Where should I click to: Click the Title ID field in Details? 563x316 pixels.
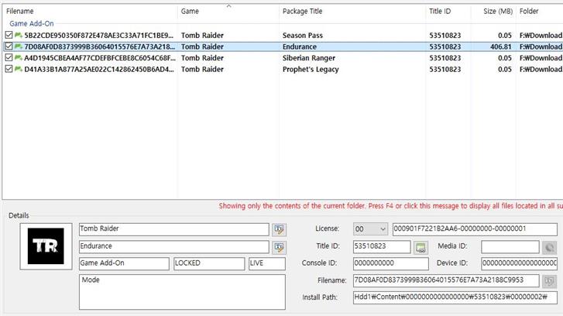pos(382,247)
